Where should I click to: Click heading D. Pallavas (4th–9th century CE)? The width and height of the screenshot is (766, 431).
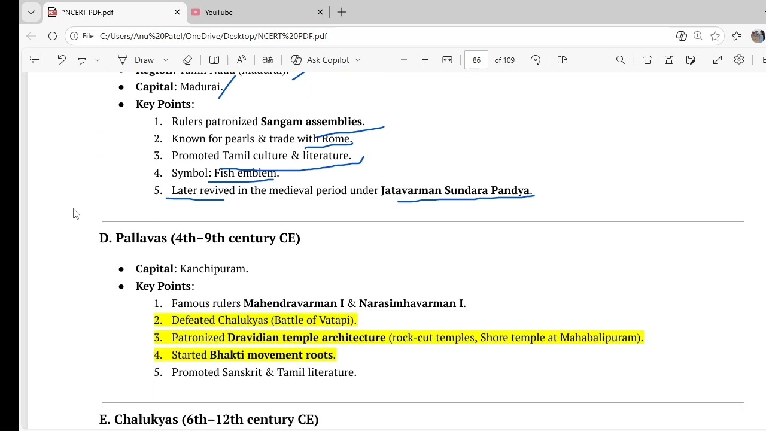tap(200, 238)
